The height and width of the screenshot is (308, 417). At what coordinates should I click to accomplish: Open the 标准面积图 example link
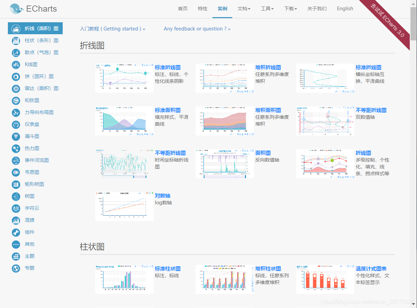(x=168, y=110)
